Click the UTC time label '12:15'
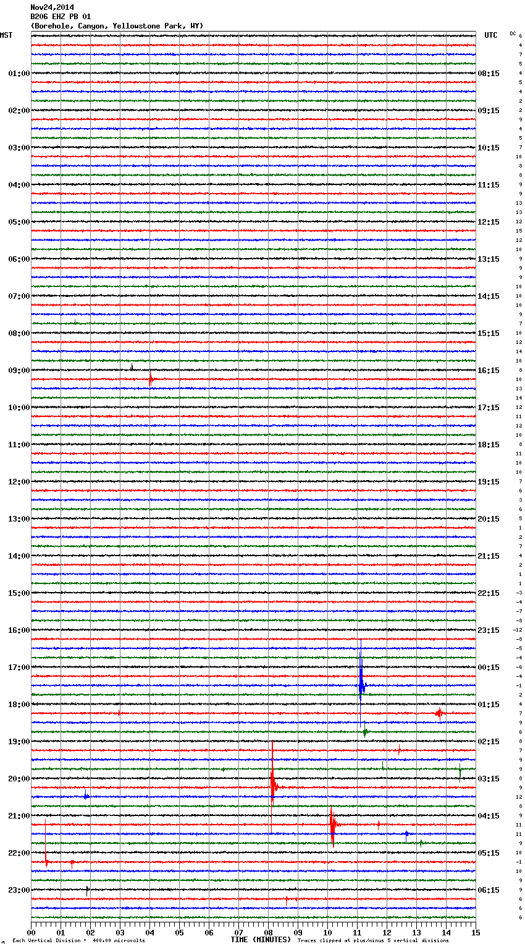This screenshot has height=949, width=525. (489, 222)
